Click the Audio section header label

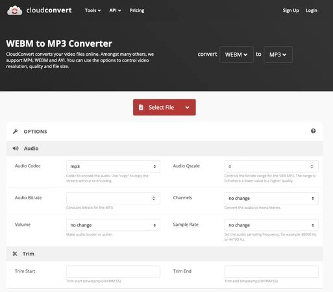pyautogui.click(x=31, y=149)
